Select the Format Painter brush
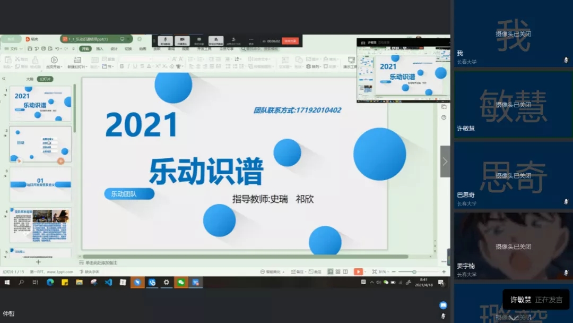 click(x=35, y=59)
